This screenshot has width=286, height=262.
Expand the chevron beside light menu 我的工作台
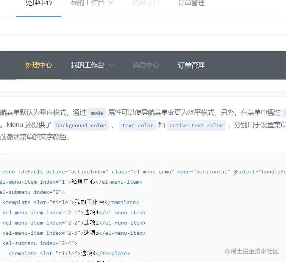tap(111, 3)
